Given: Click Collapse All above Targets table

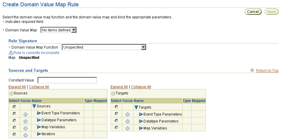Looking at the screenshot, I should (141, 87).
